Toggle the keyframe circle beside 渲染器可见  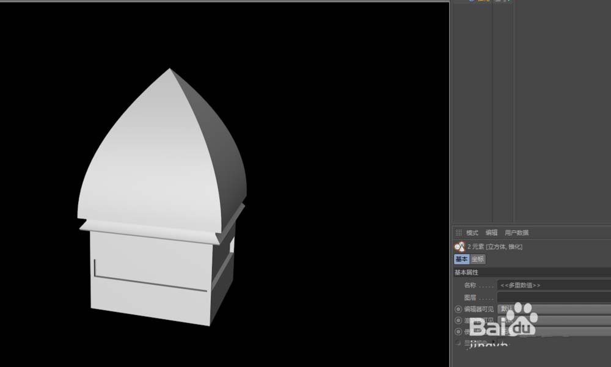458,321
